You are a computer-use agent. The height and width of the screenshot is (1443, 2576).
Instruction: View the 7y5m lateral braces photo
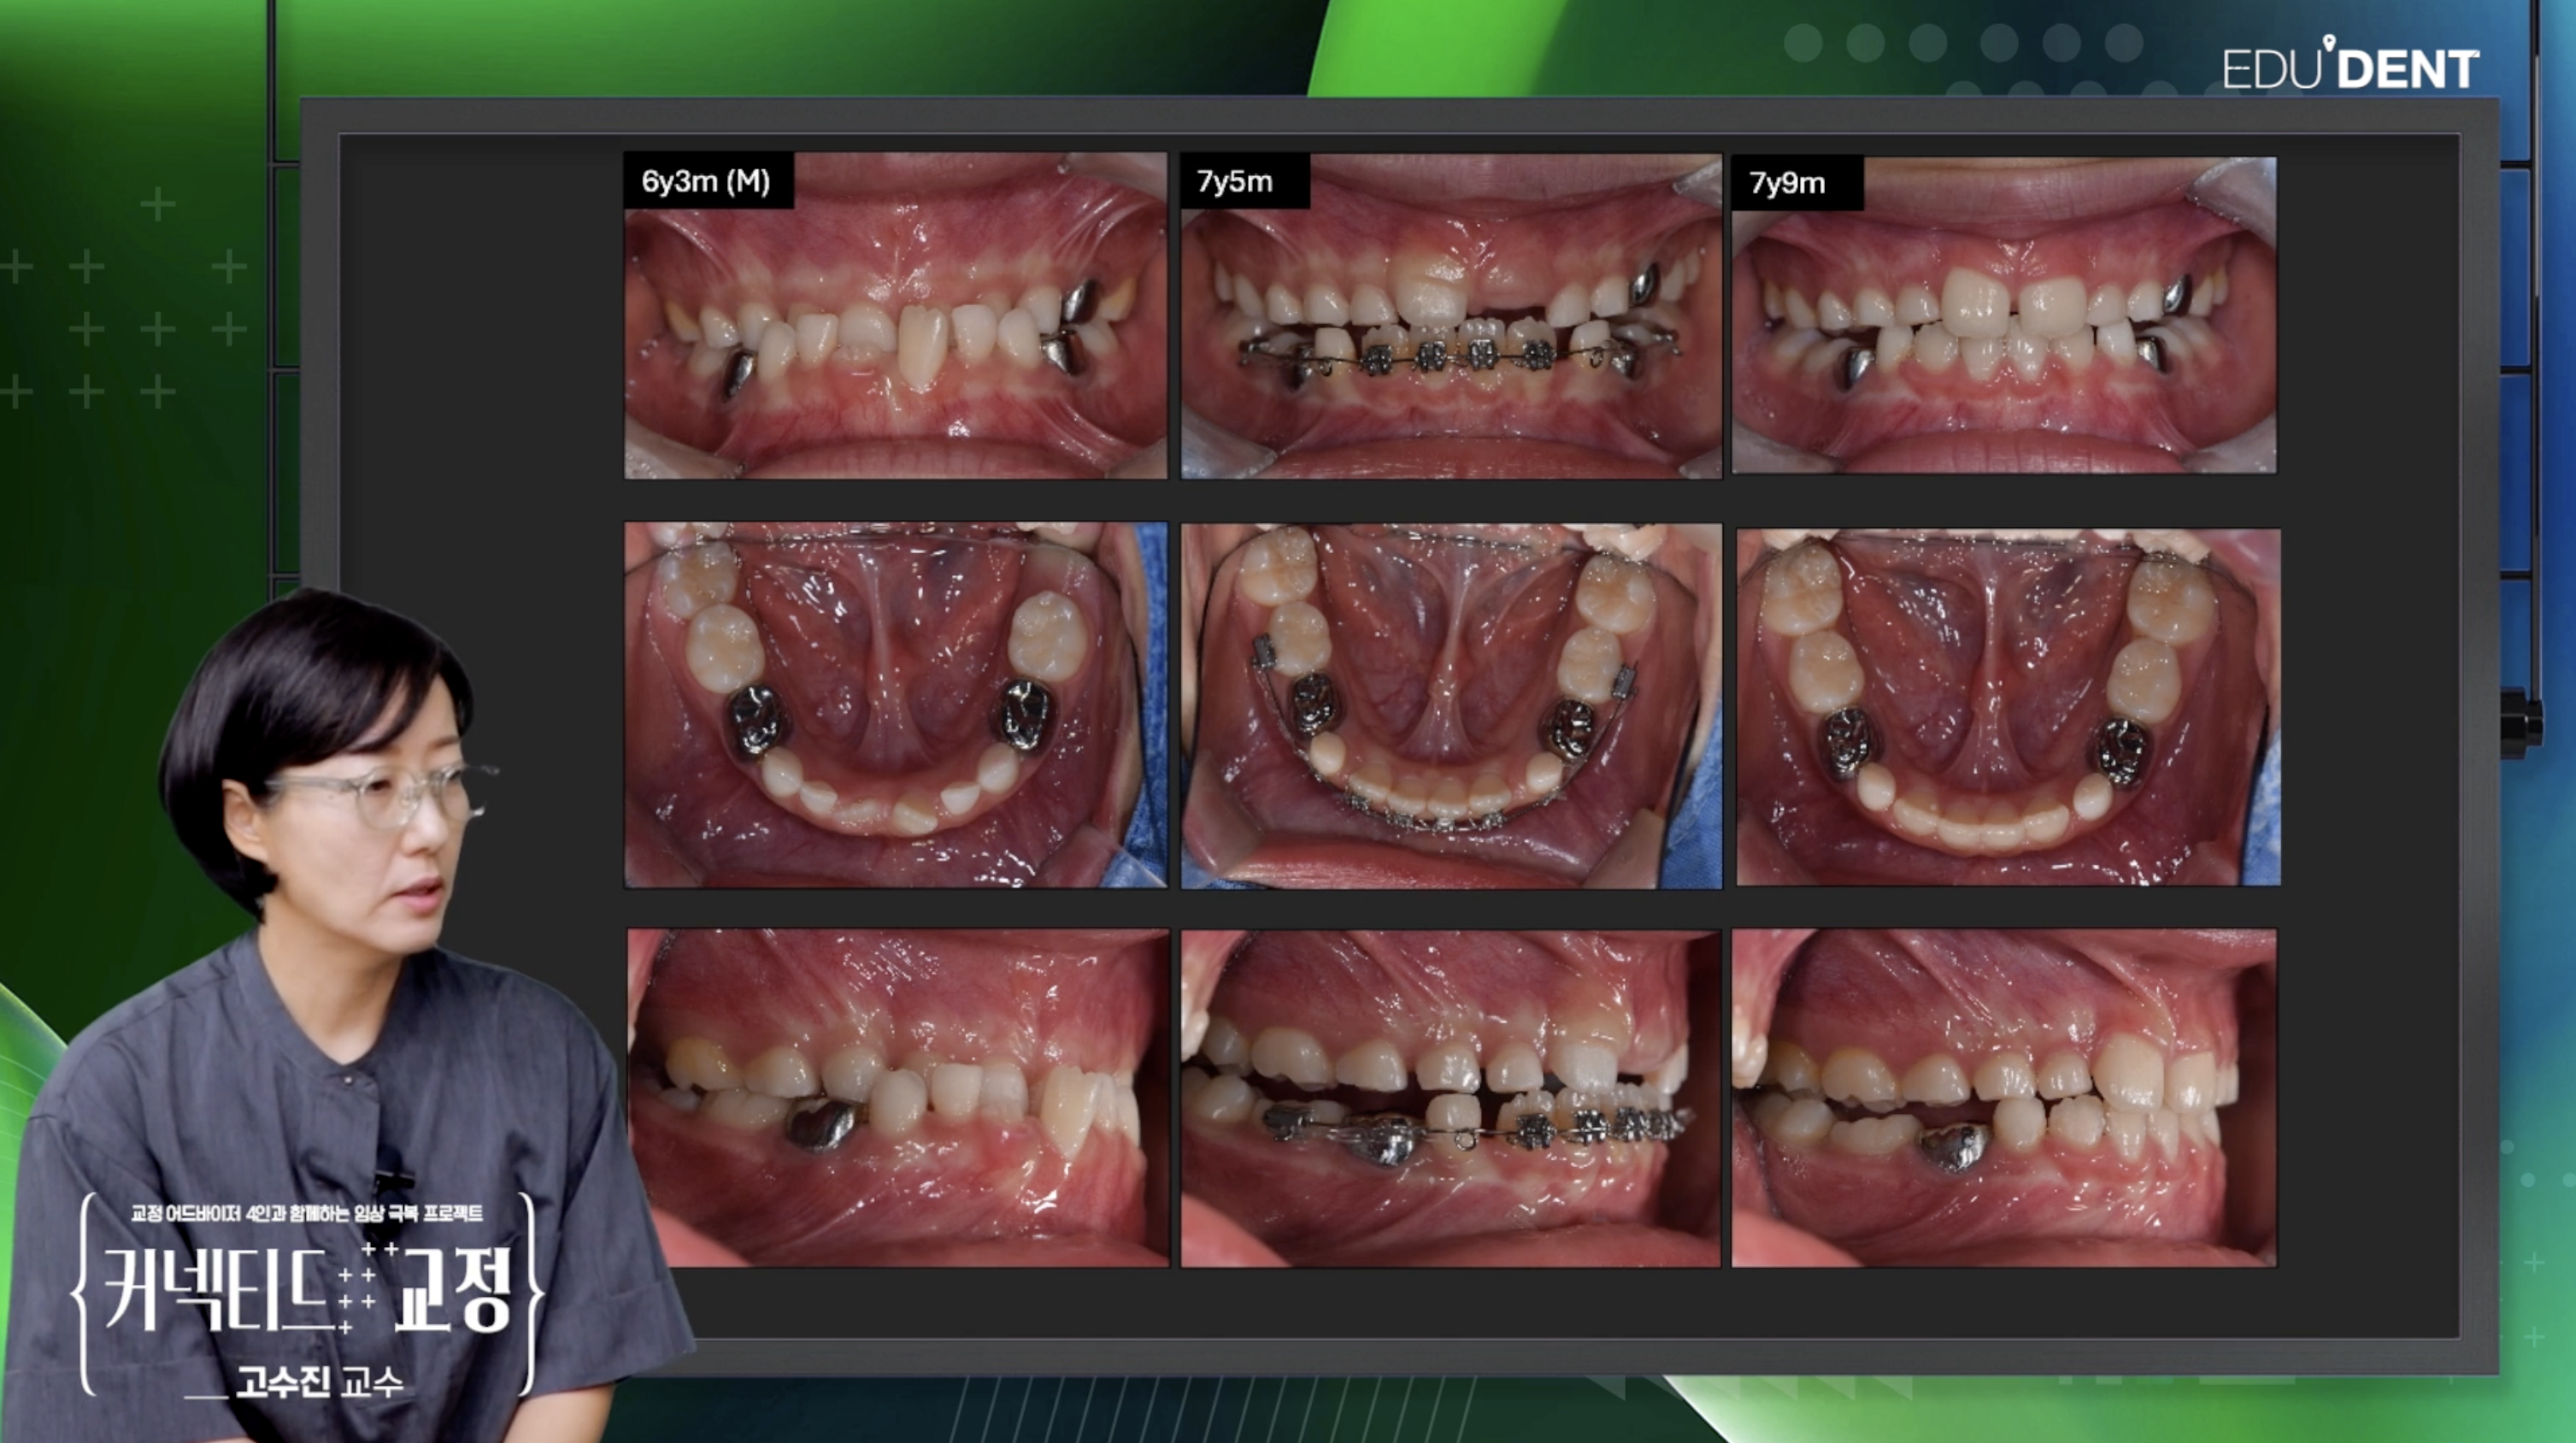(x=1451, y=1098)
